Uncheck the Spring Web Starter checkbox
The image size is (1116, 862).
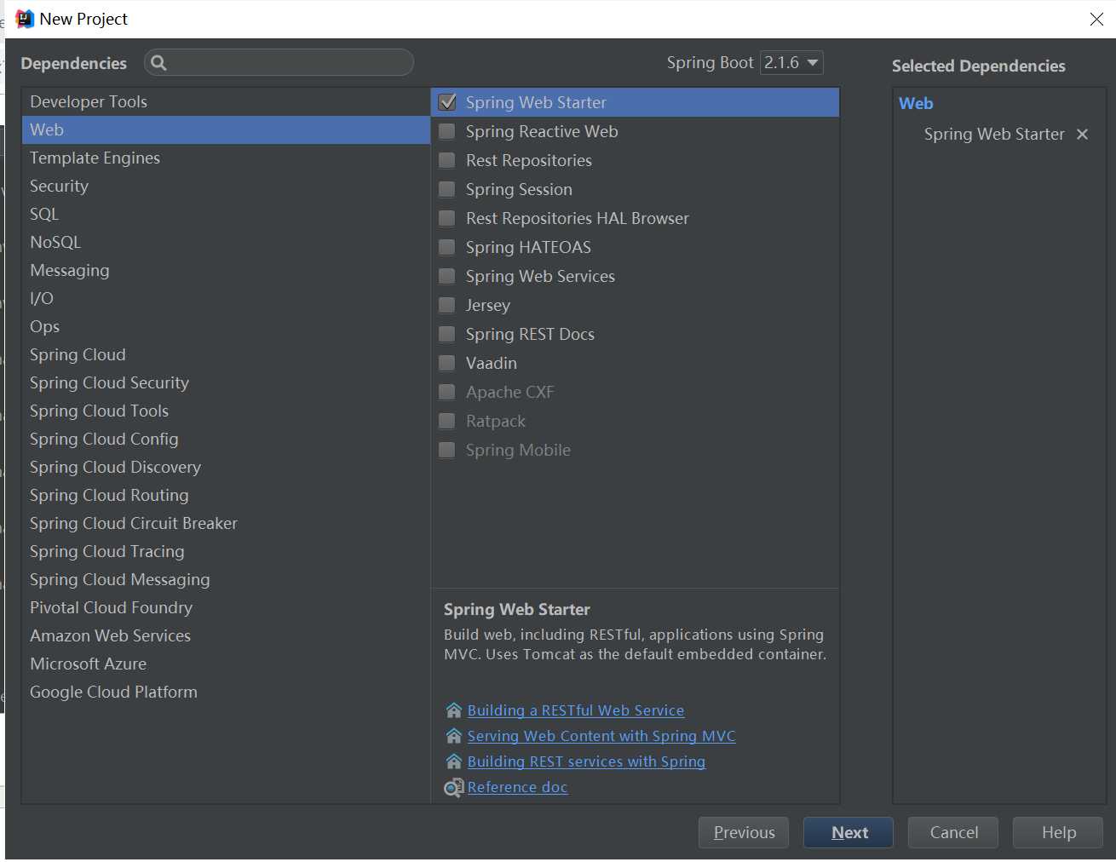tap(447, 102)
